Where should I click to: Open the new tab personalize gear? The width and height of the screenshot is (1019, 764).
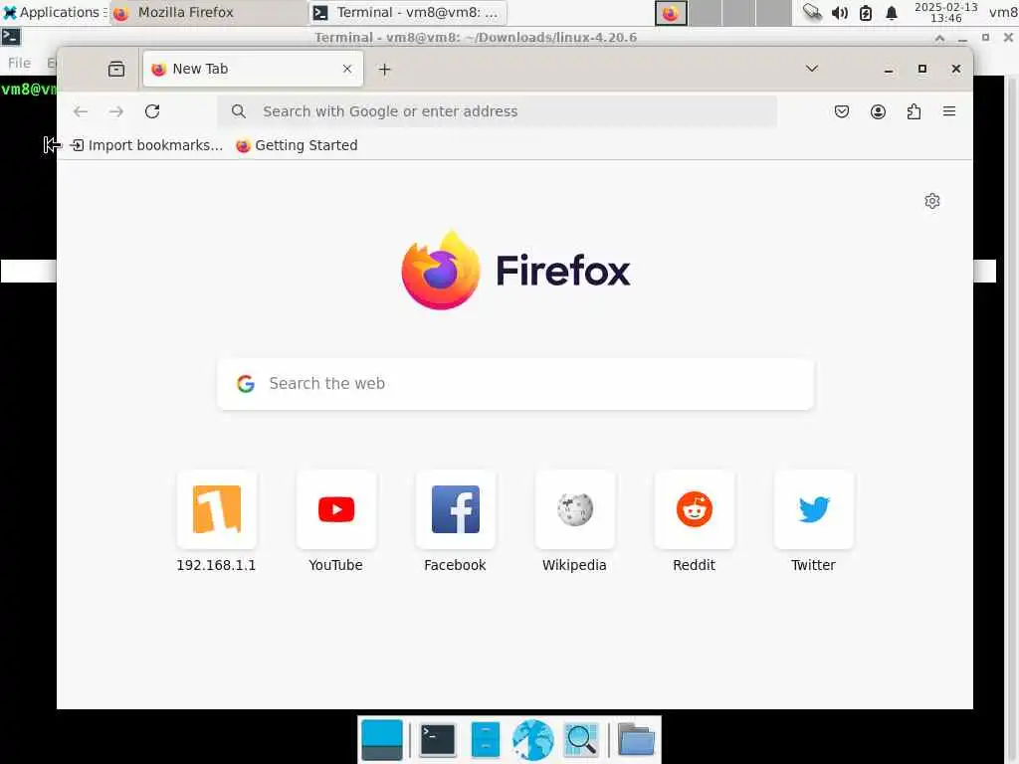[x=931, y=201]
